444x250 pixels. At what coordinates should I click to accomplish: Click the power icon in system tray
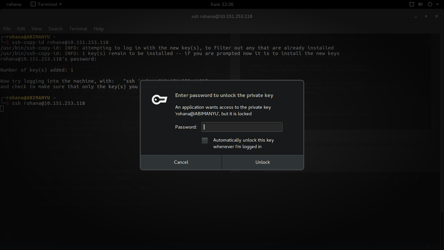tap(430, 4)
